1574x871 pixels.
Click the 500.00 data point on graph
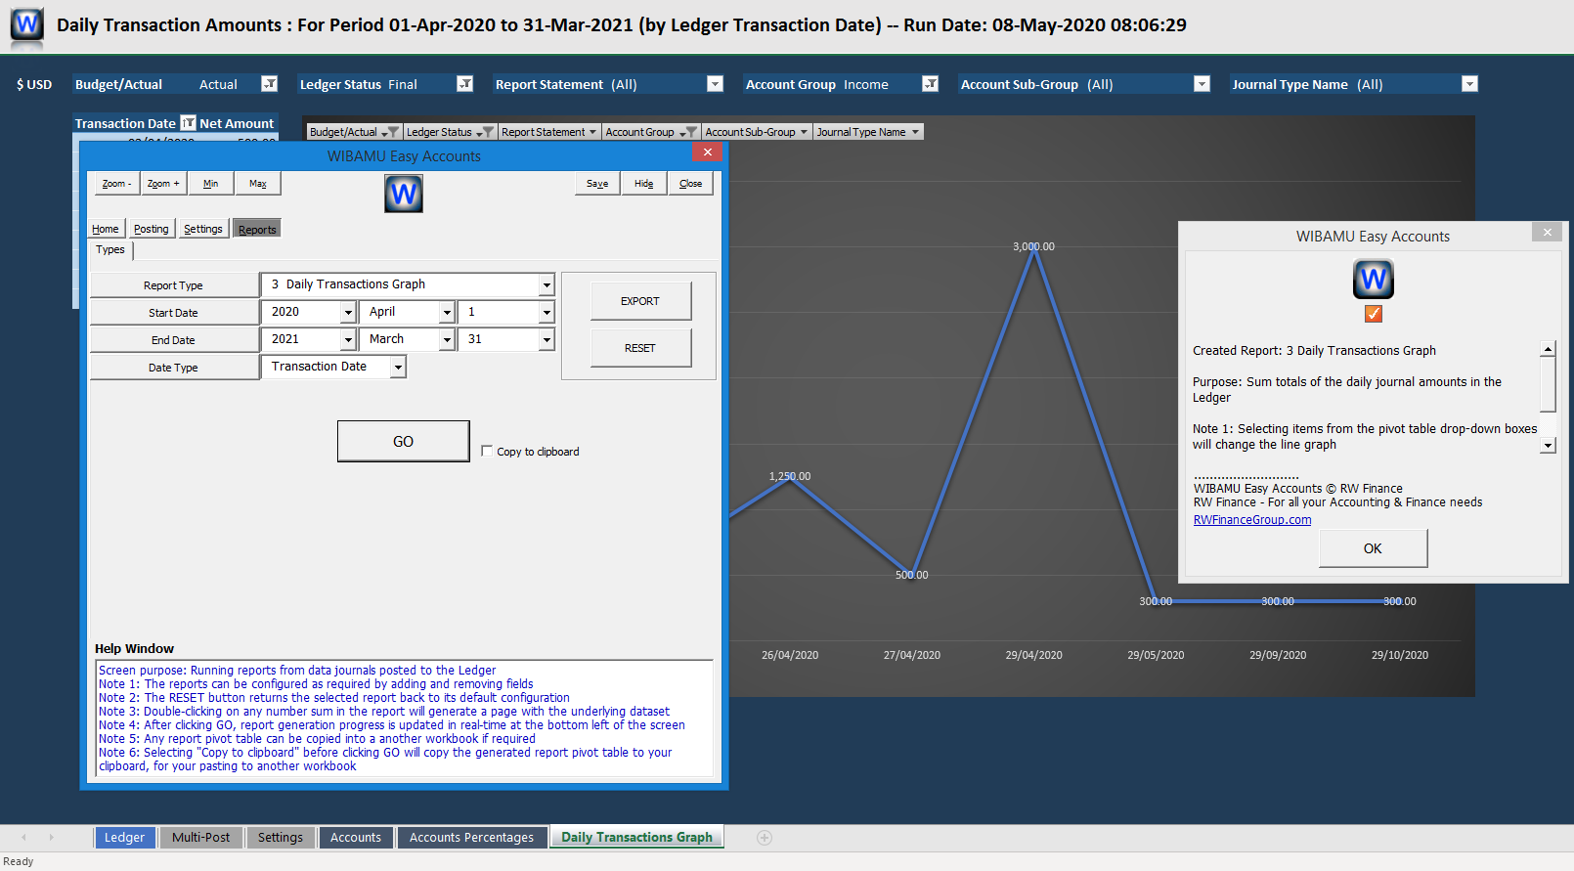click(x=912, y=575)
